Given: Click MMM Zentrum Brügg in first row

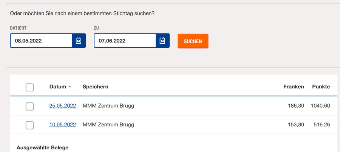Looking at the screenshot, I should point(108,106).
